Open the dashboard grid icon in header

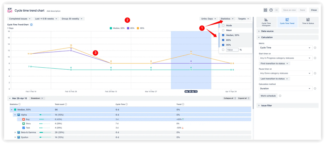[265, 10]
